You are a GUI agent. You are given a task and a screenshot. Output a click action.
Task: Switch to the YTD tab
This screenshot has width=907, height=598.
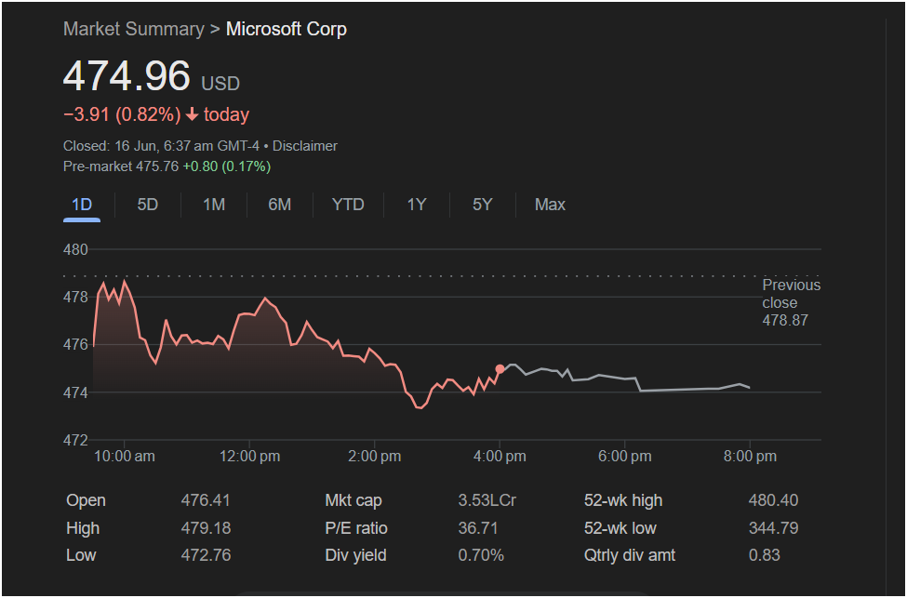[x=348, y=205]
